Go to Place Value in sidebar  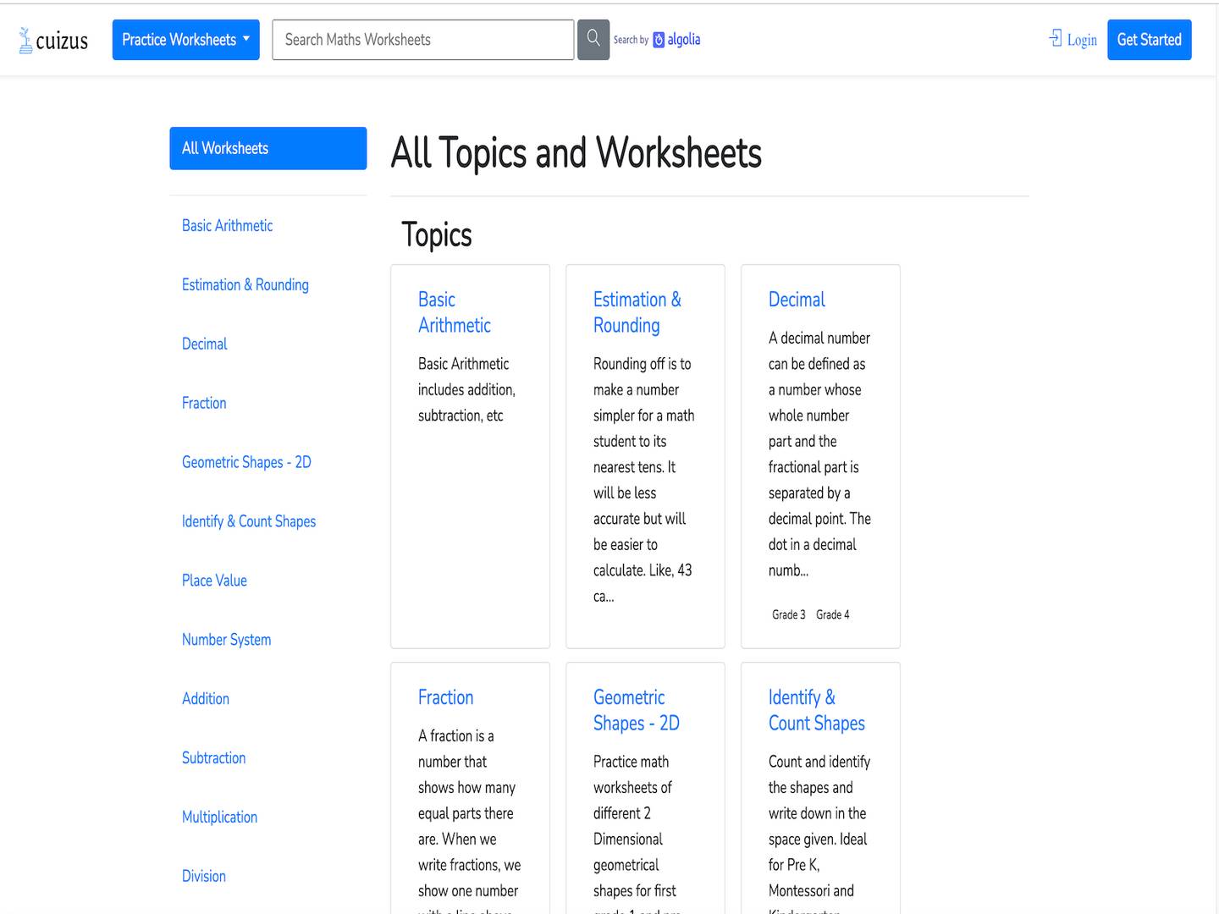coord(214,581)
